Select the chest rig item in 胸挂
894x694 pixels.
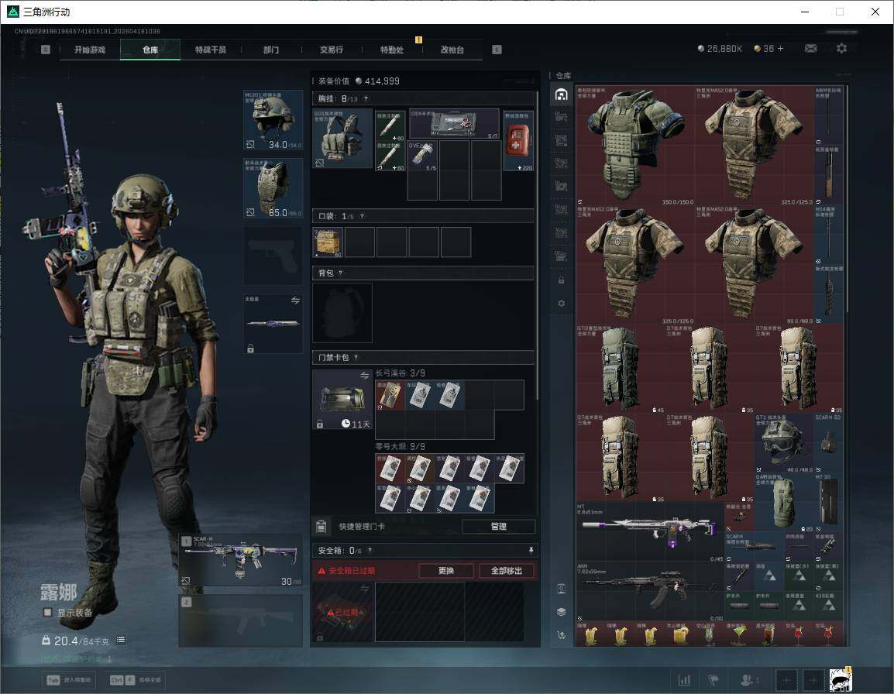(x=342, y=138)
